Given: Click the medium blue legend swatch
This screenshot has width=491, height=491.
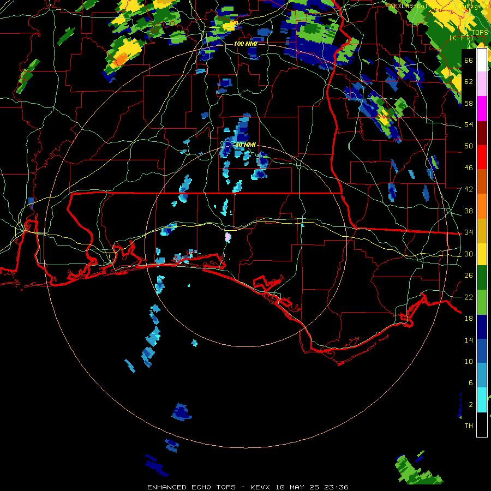Looking at the screenshot, I should tap(482, 351).
